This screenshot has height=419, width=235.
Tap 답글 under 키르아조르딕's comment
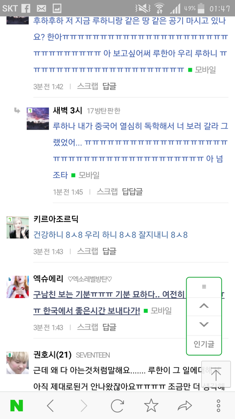coord(110,251)
